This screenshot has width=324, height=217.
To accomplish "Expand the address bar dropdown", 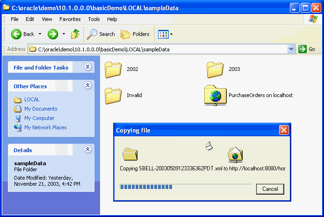I will click(x=291, y=49).
